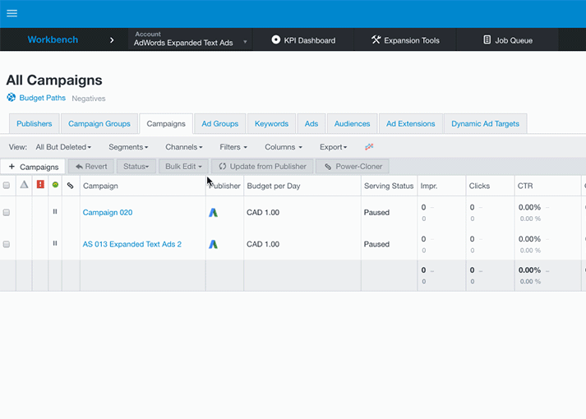This screenshot has width=586, height=419.
Task: Toggle the select-all checkbox in the table header
Action: [x=7, y=186]
